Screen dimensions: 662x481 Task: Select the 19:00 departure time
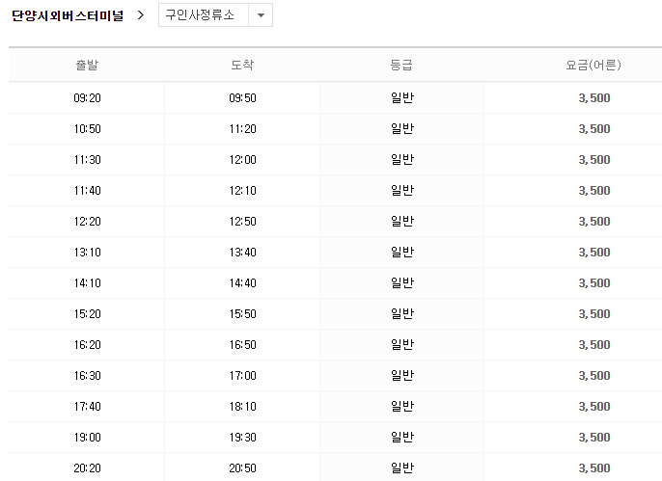(x=87, y=438)
